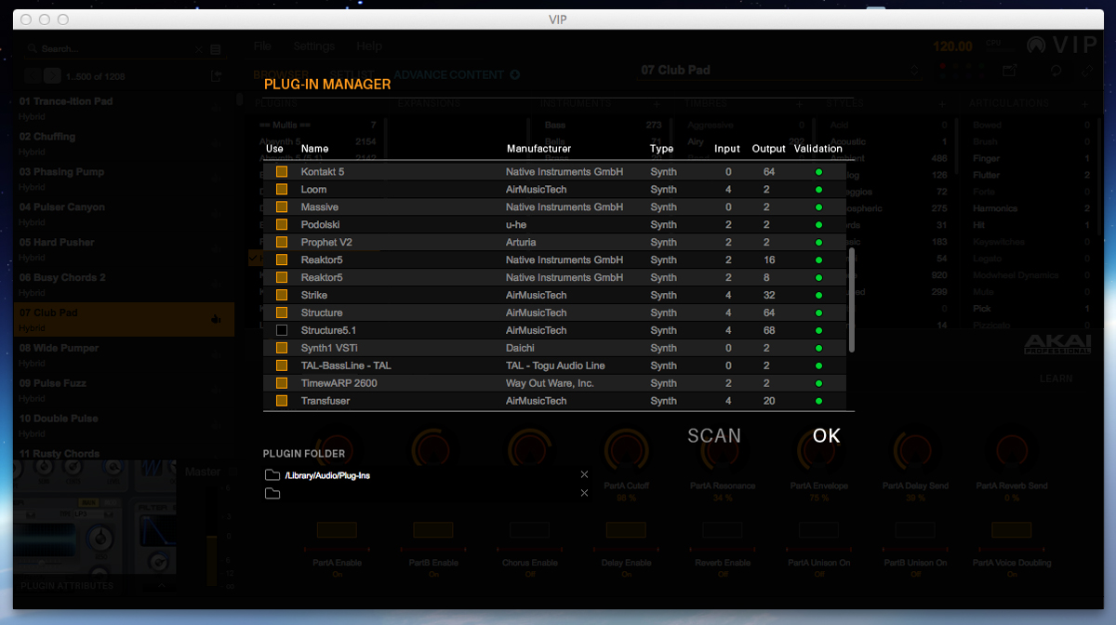Disable the Massive plug-in checkbox
This screenshot has height=625, width=1116.
coord(282,207)
